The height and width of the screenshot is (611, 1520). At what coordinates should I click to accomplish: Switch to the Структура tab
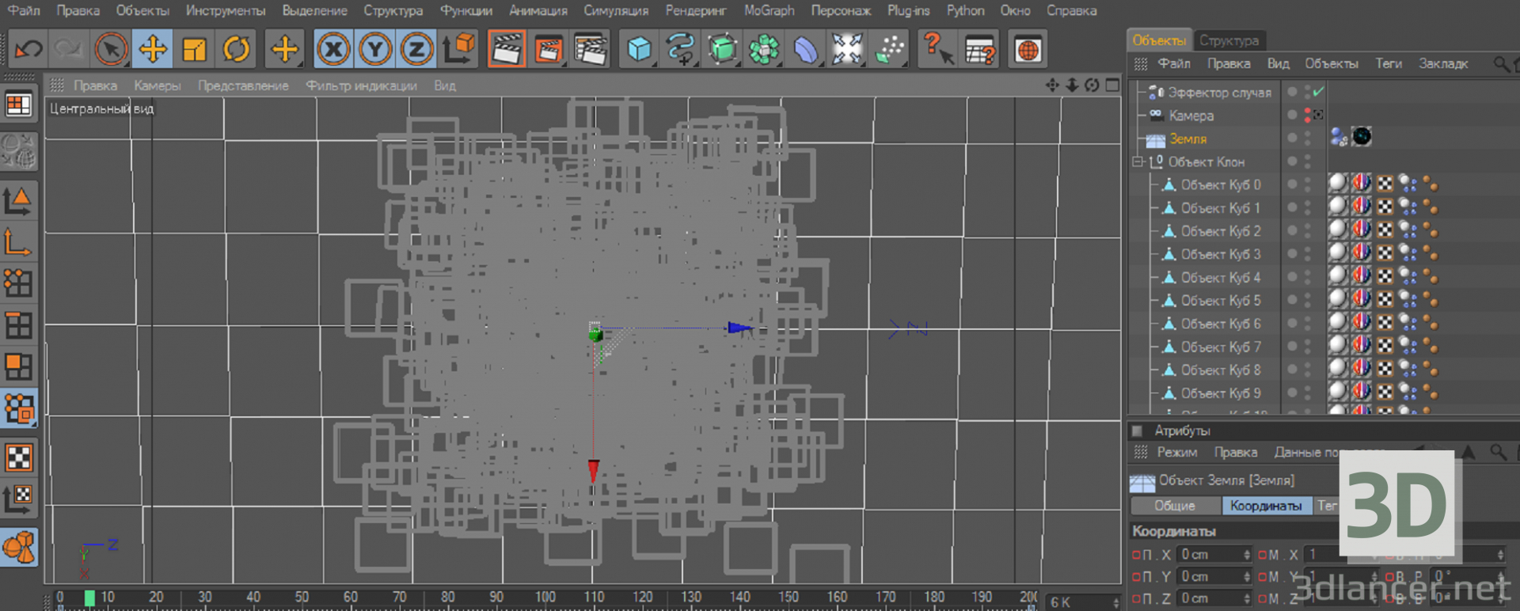1229,40
